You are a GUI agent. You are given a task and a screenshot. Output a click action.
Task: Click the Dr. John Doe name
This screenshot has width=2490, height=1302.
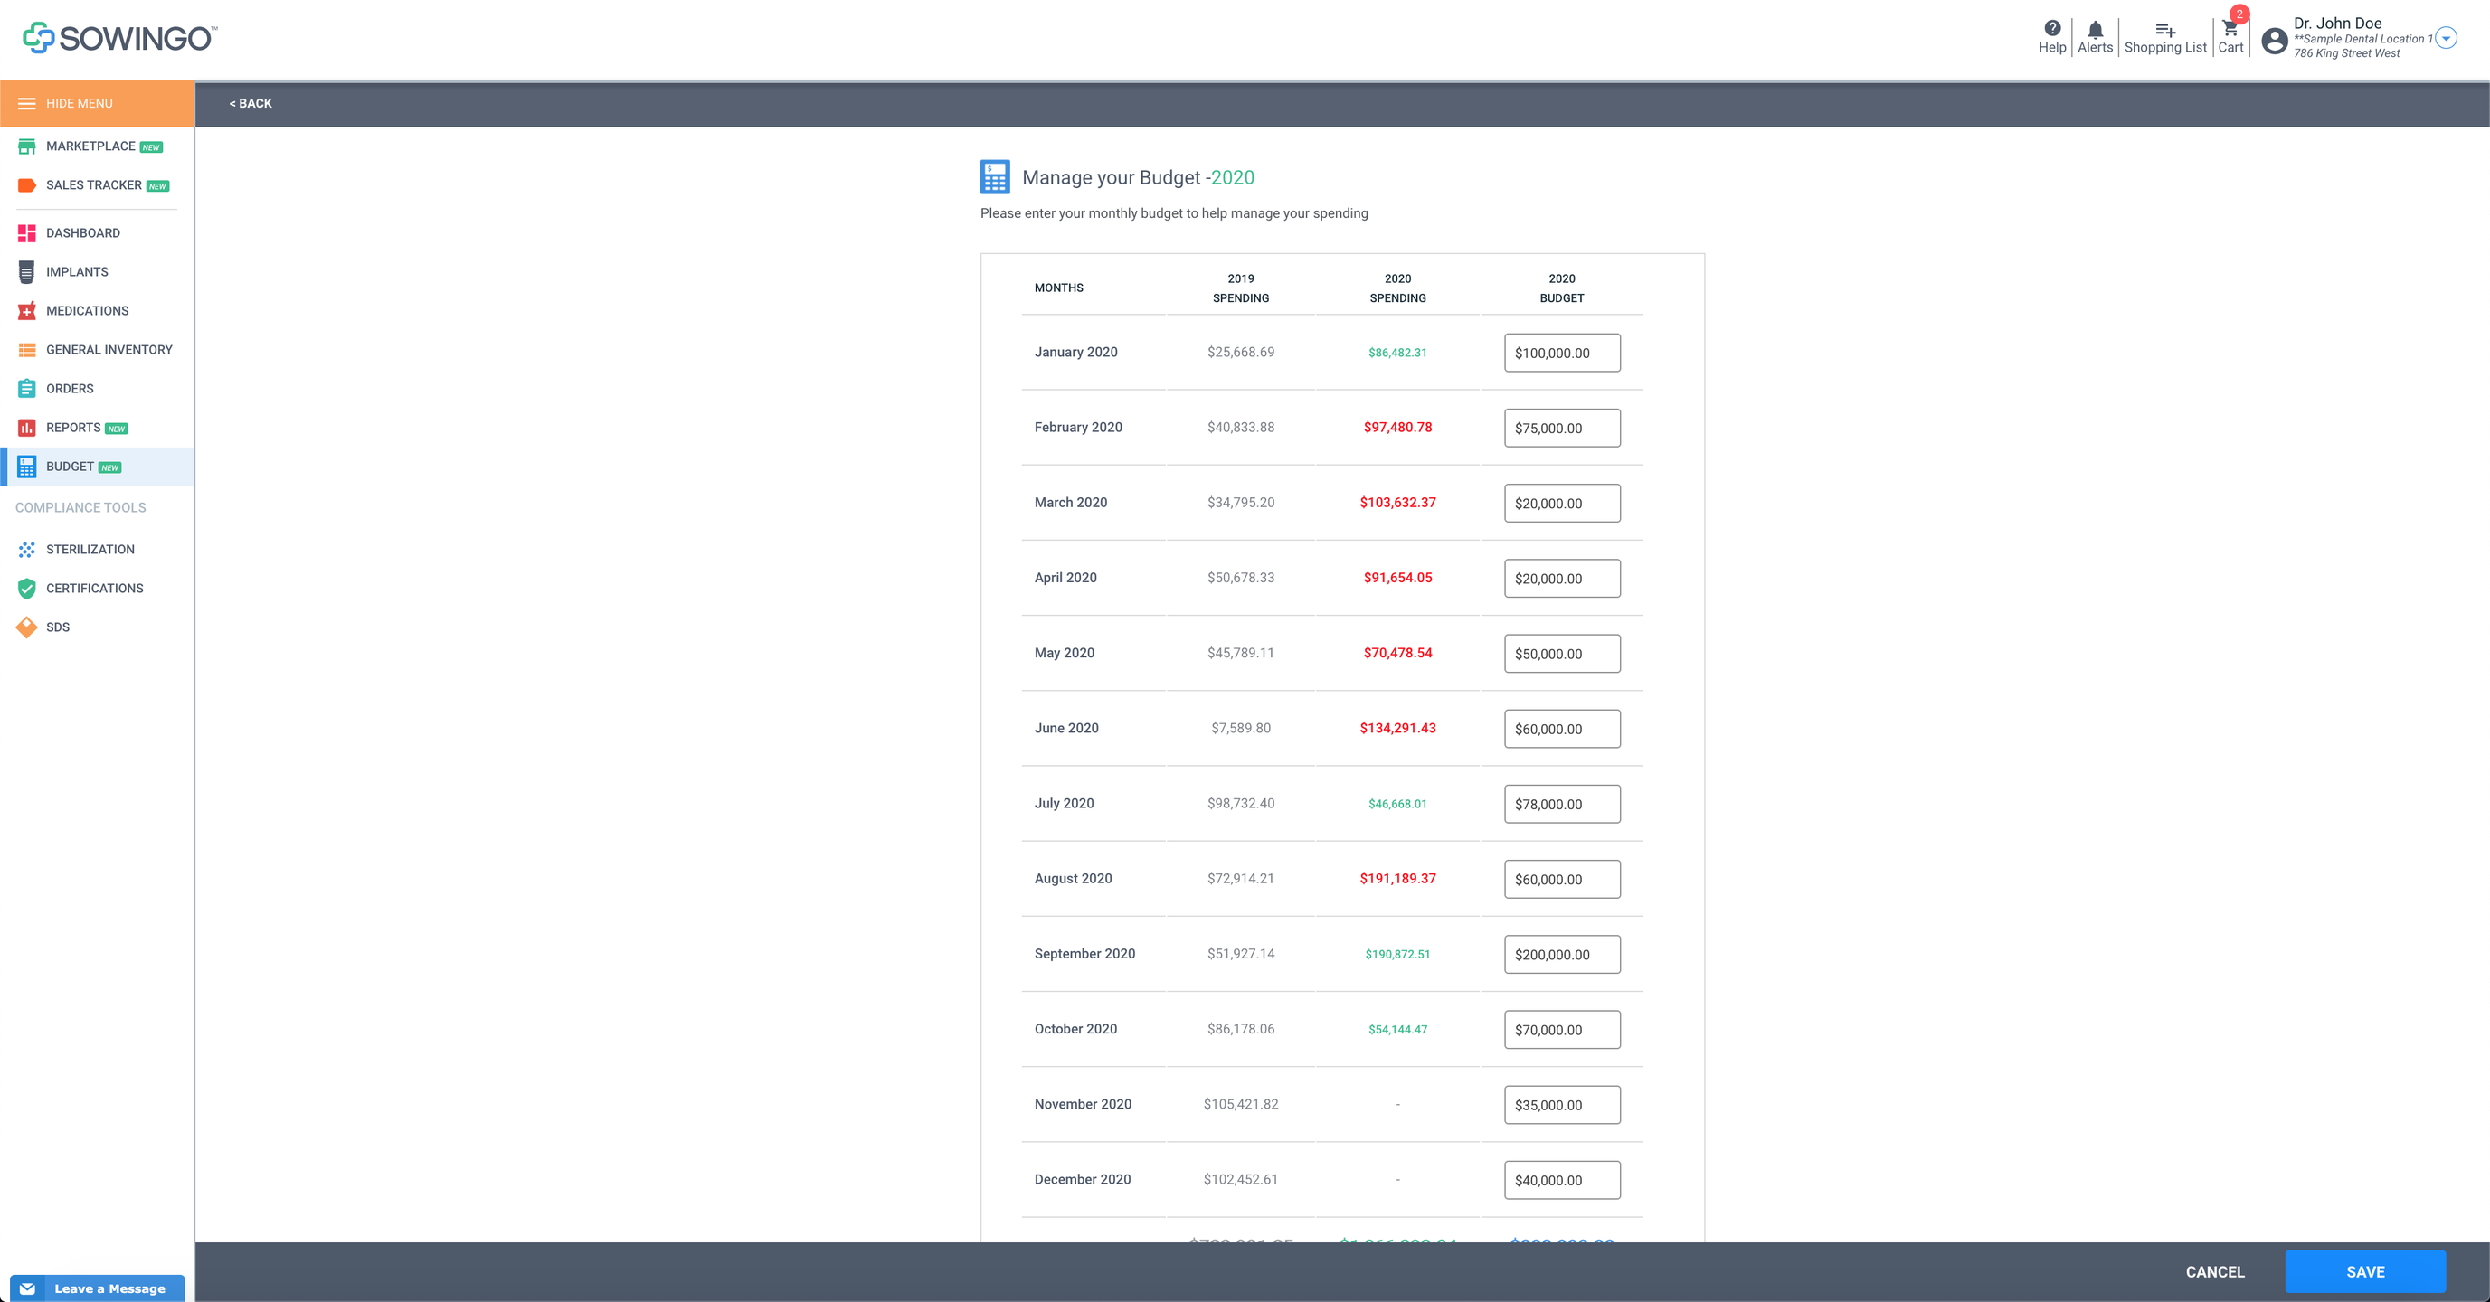coord(2337,24)
